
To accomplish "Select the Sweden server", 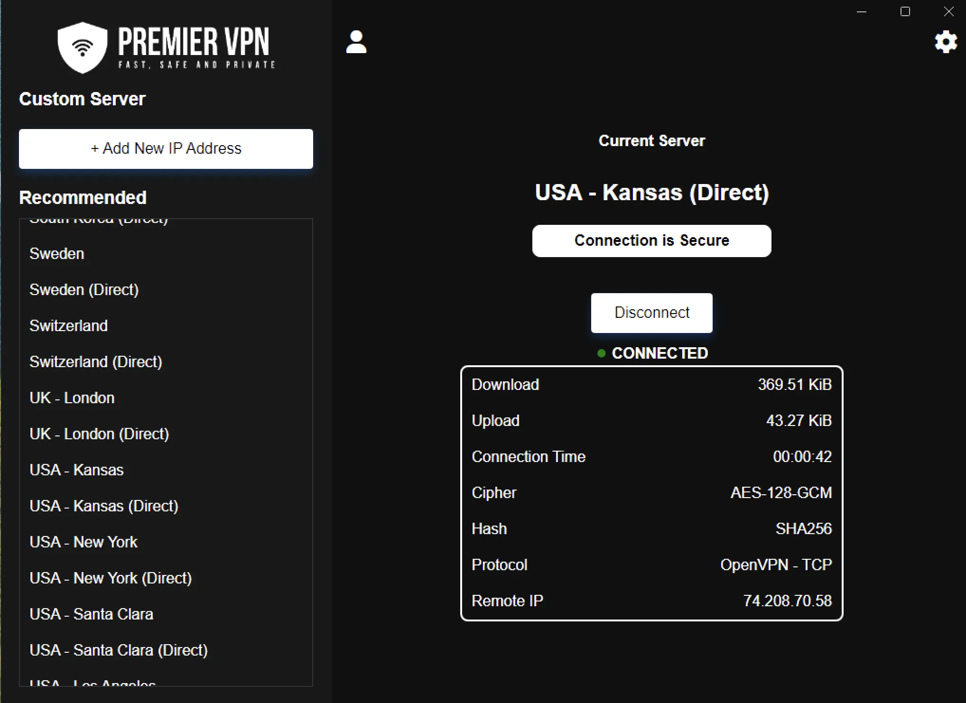I will (x=57, y=254).
